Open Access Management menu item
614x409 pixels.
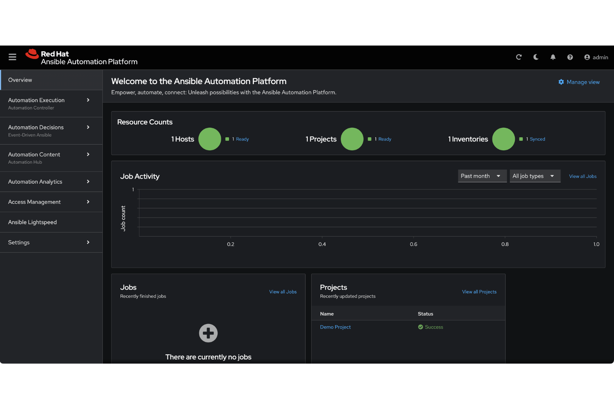click(51, 202)
